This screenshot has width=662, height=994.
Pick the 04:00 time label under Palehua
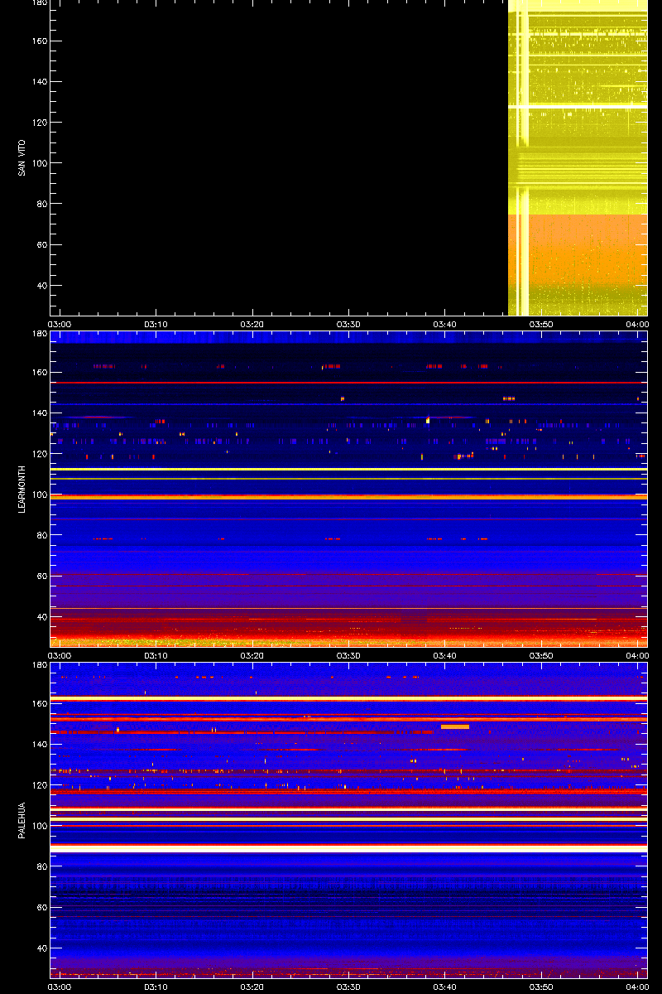click(x=637, y=987)
